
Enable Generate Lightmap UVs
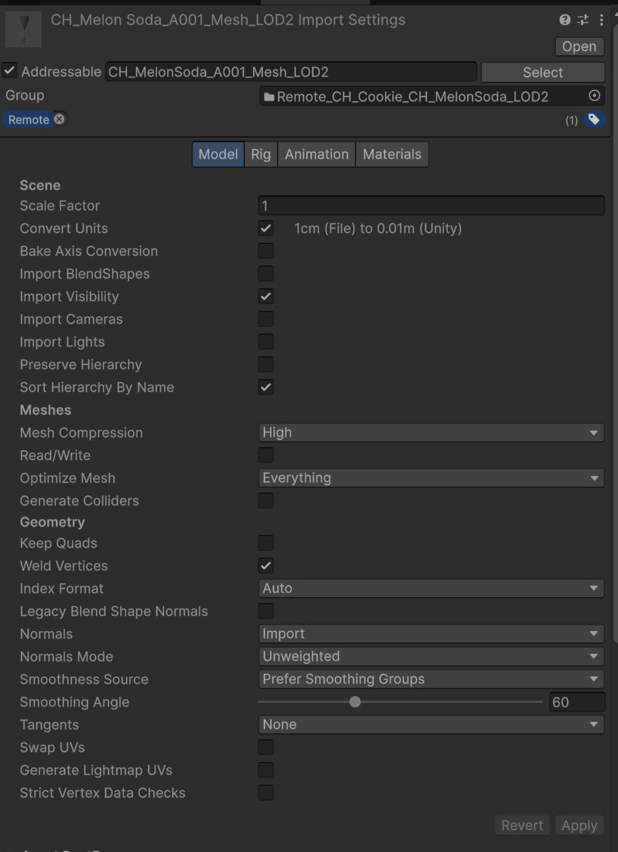pos(266,770)
